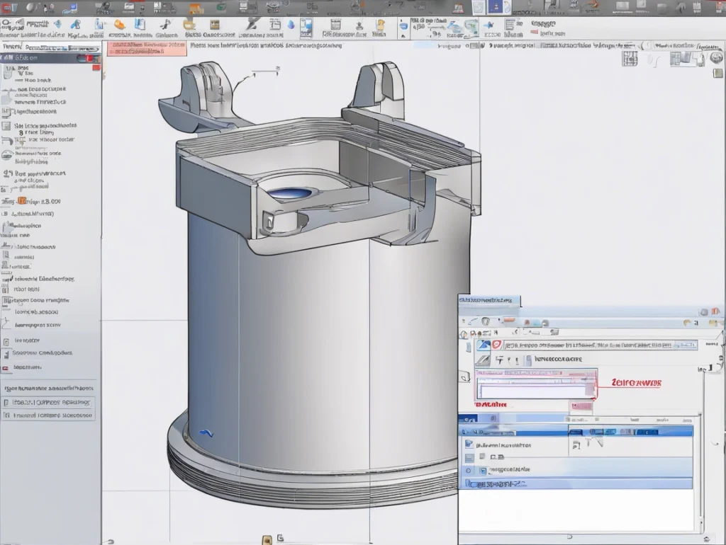Open the table grid icon in the ribbon

point(335,25)
